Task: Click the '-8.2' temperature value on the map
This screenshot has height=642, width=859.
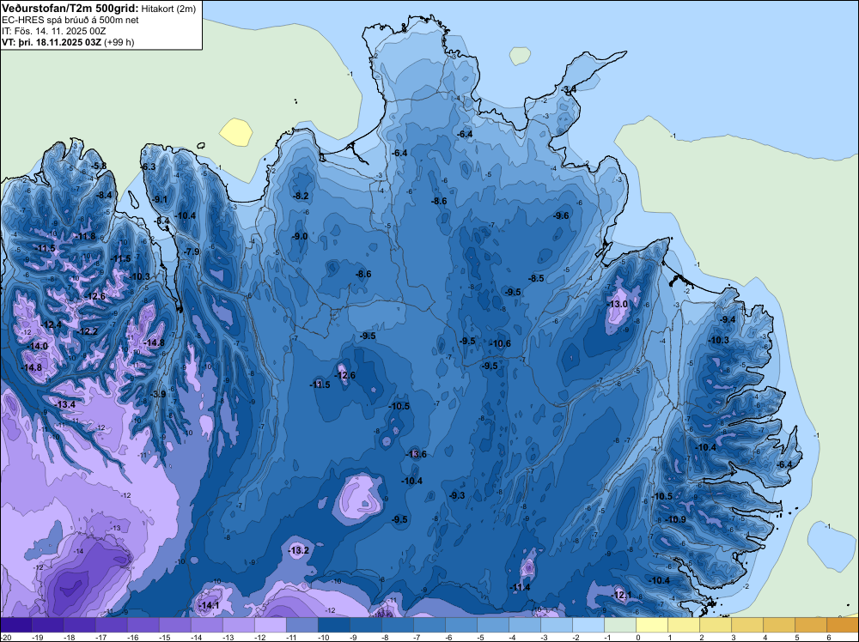Action: [x=301, y=196]
